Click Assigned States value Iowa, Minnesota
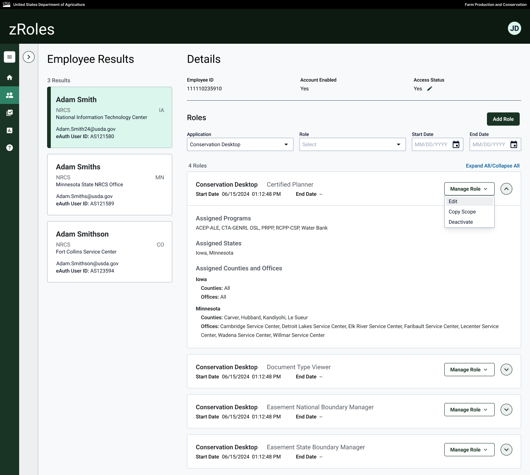This screenshot has width=530, height=475. pyautogui.click(x=215, y=253)
